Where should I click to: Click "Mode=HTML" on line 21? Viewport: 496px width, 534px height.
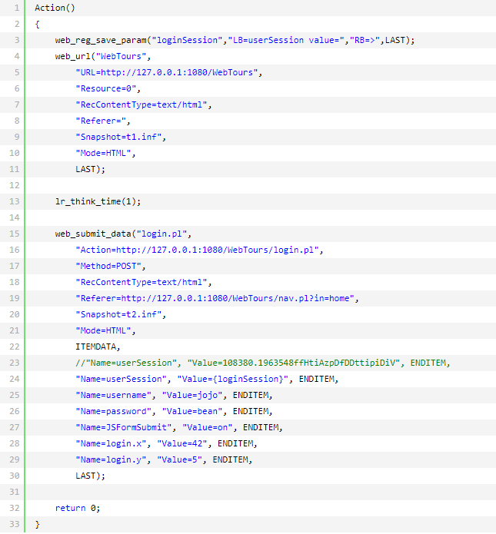pyautogui.click(x=103, y=330)
